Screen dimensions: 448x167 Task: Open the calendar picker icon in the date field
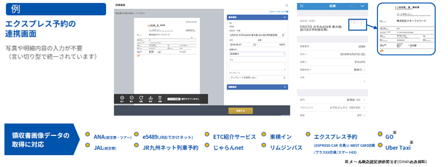[254, 45]
